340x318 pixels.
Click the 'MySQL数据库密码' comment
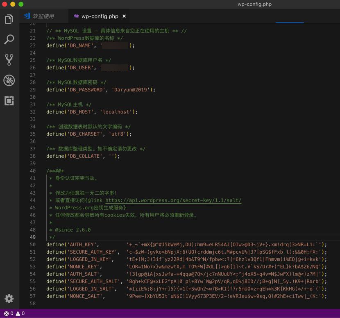click(x=76, y=82)
